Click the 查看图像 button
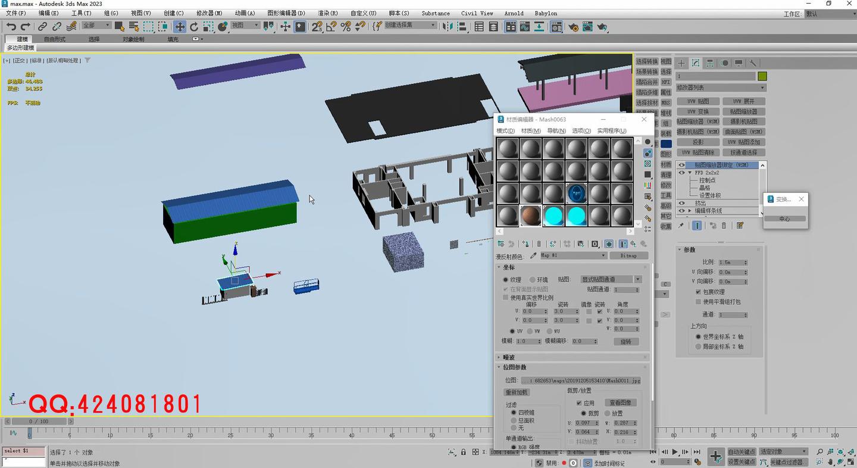Screen dimensions: 857x468 (621, 403)
